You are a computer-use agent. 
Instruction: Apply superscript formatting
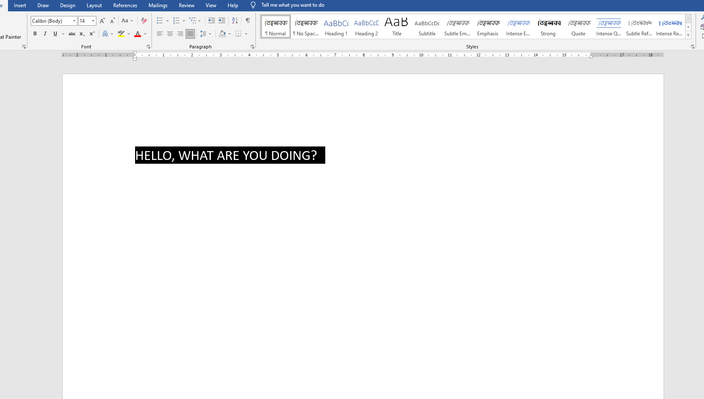[92, 34]
